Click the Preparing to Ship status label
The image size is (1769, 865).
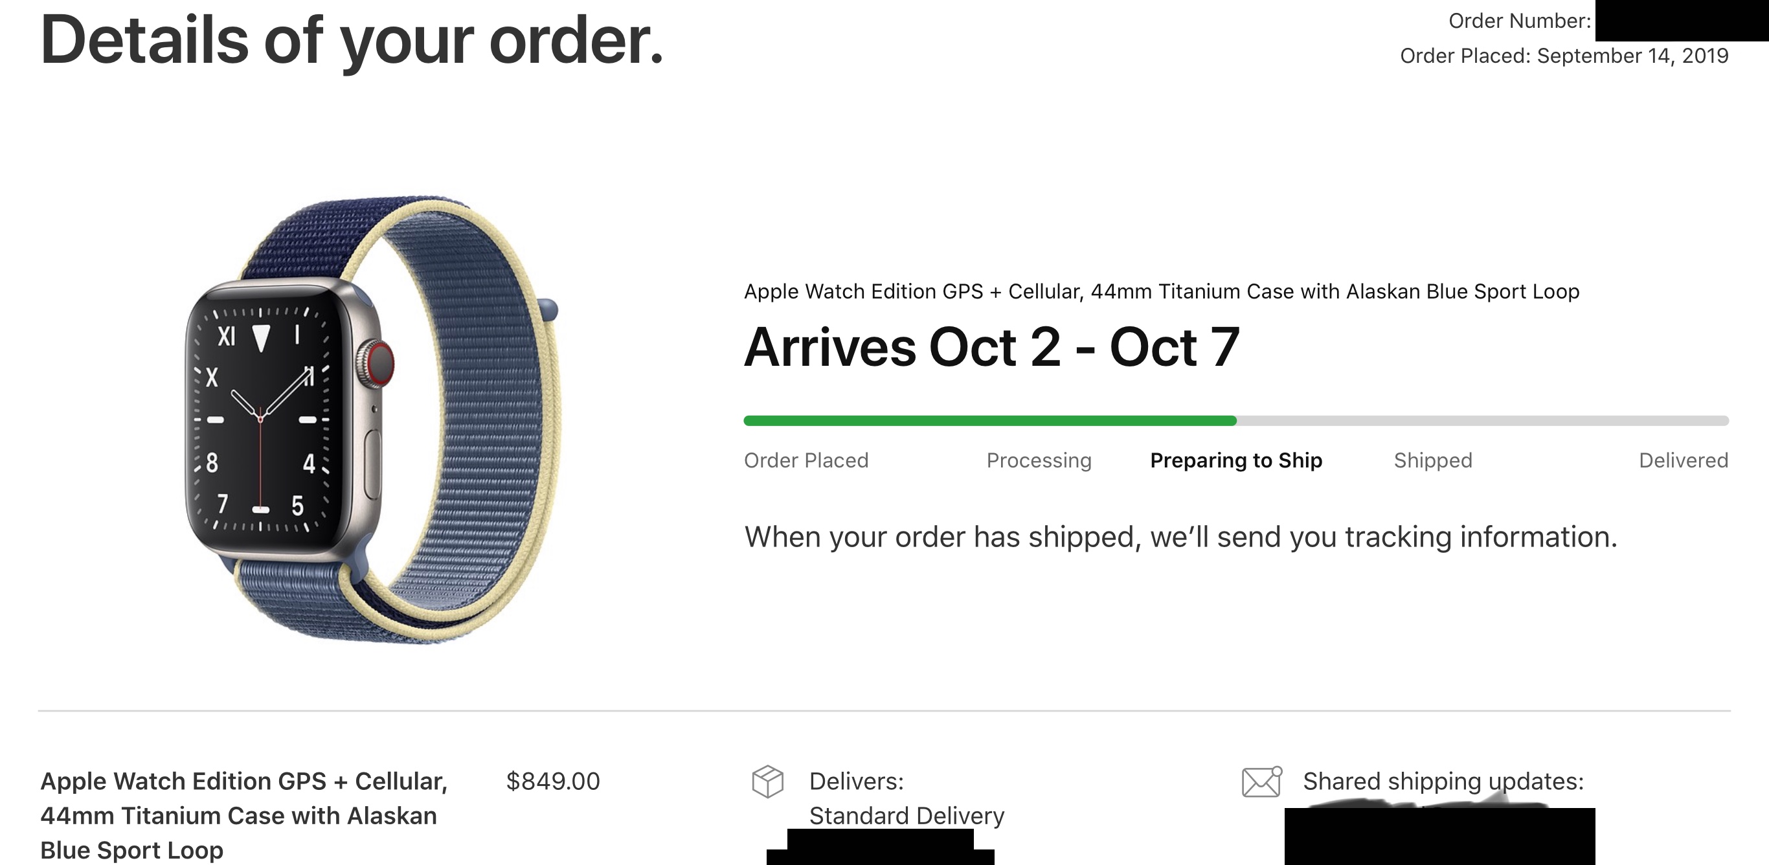pyautogui.click(x=1236, y=460)
